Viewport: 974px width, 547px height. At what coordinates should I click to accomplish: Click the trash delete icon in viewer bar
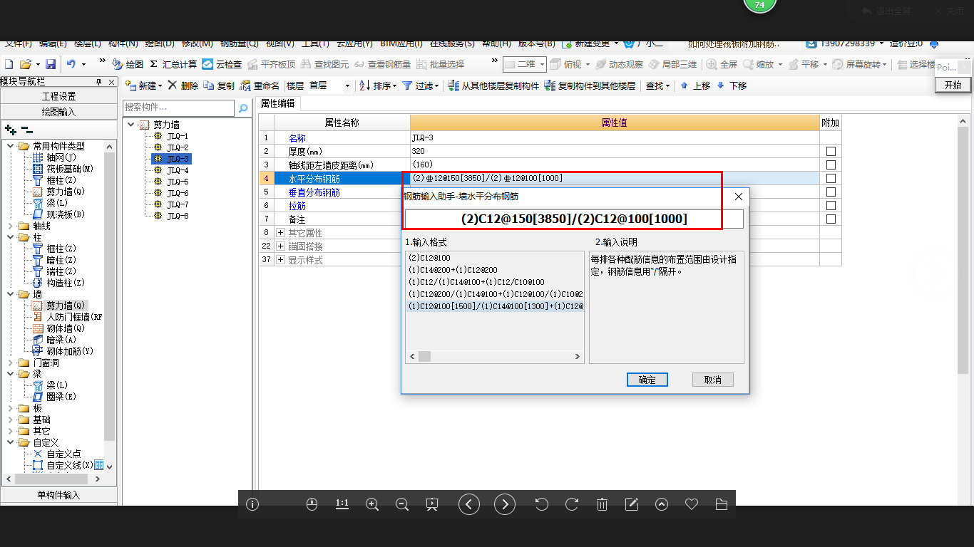(602, 504)
